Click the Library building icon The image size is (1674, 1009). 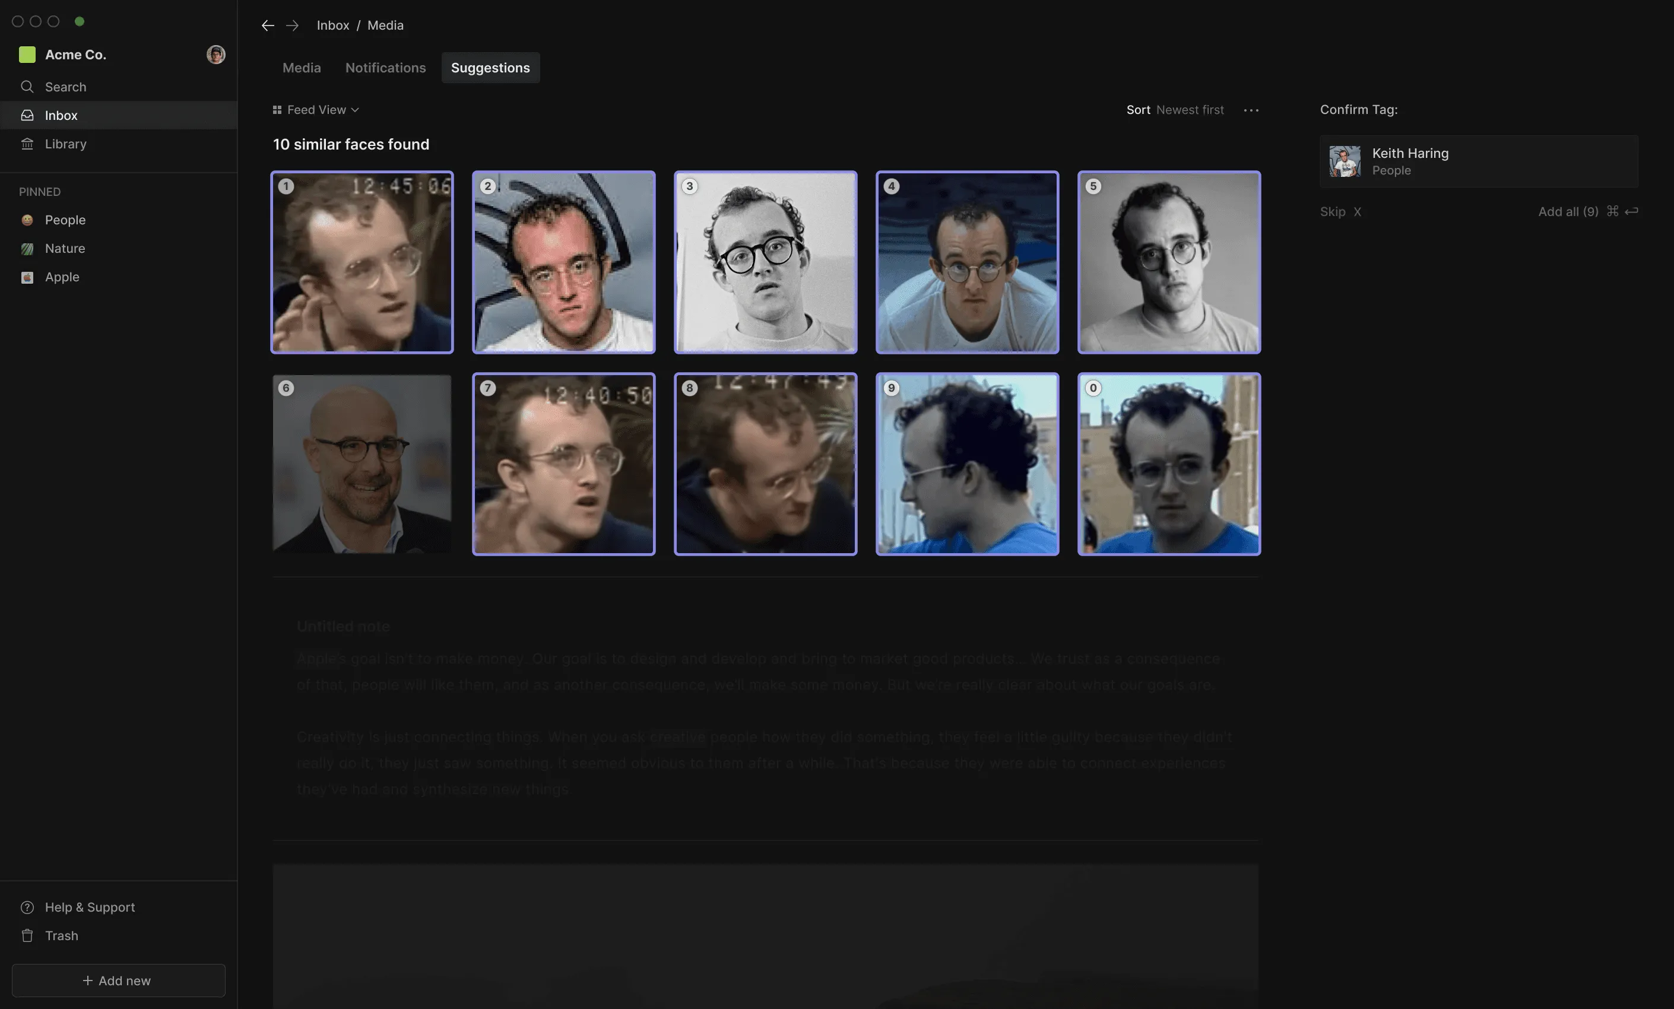tap(27, 144)
